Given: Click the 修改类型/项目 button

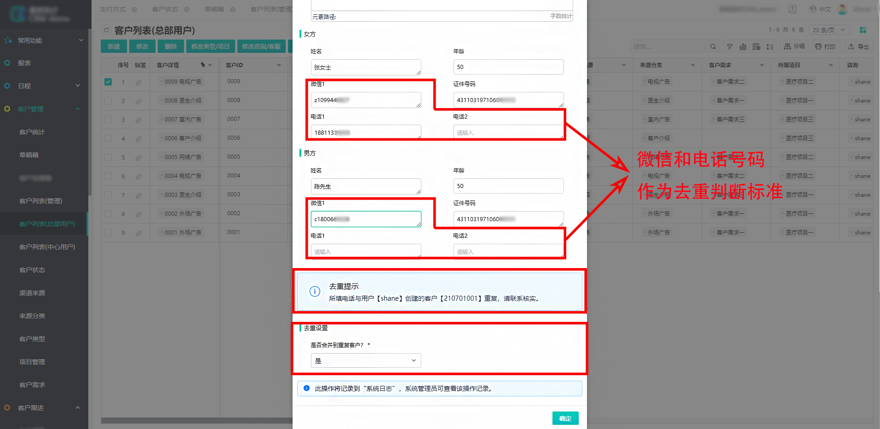Looking at the screenshot, I should (x=210, y=46).
